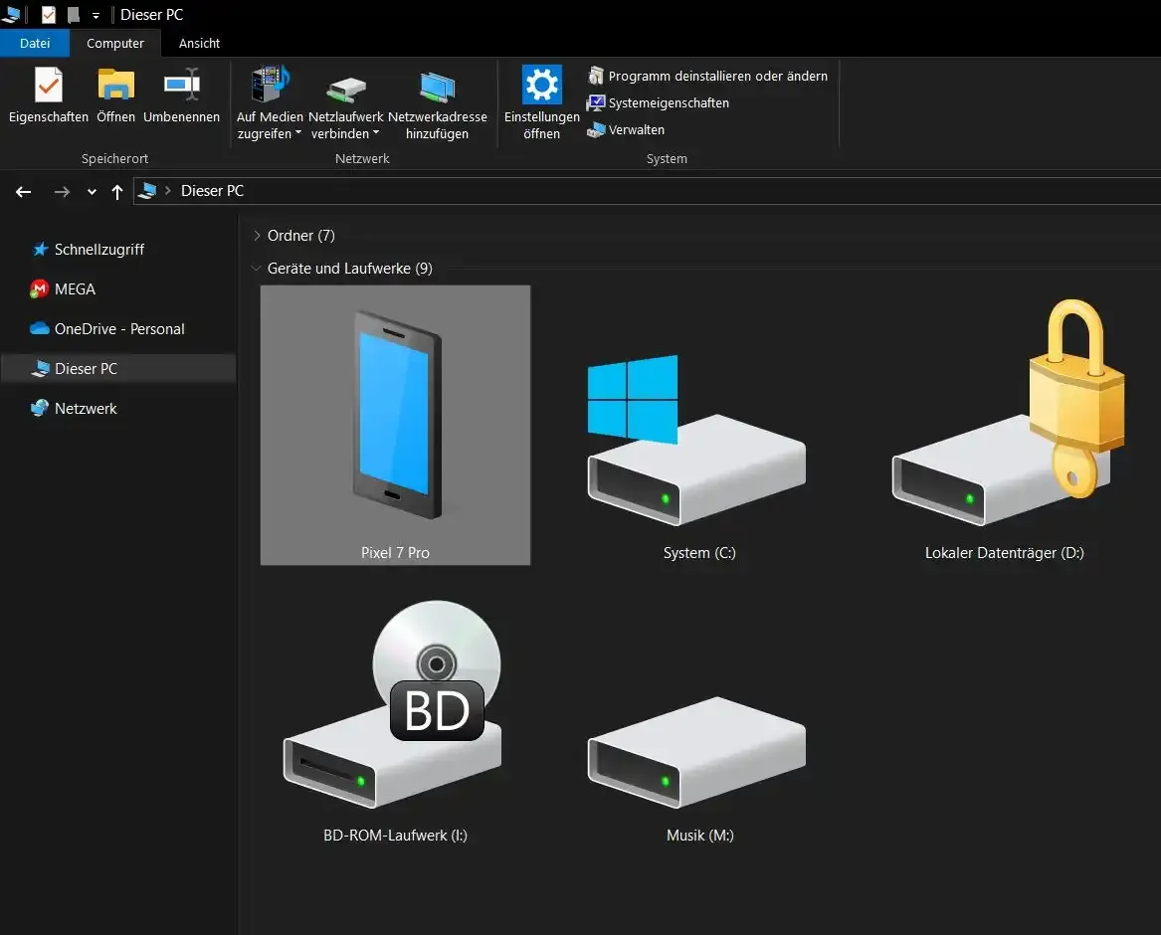Click Netzwerkadresse hinzufügen icon

point(437,87)
